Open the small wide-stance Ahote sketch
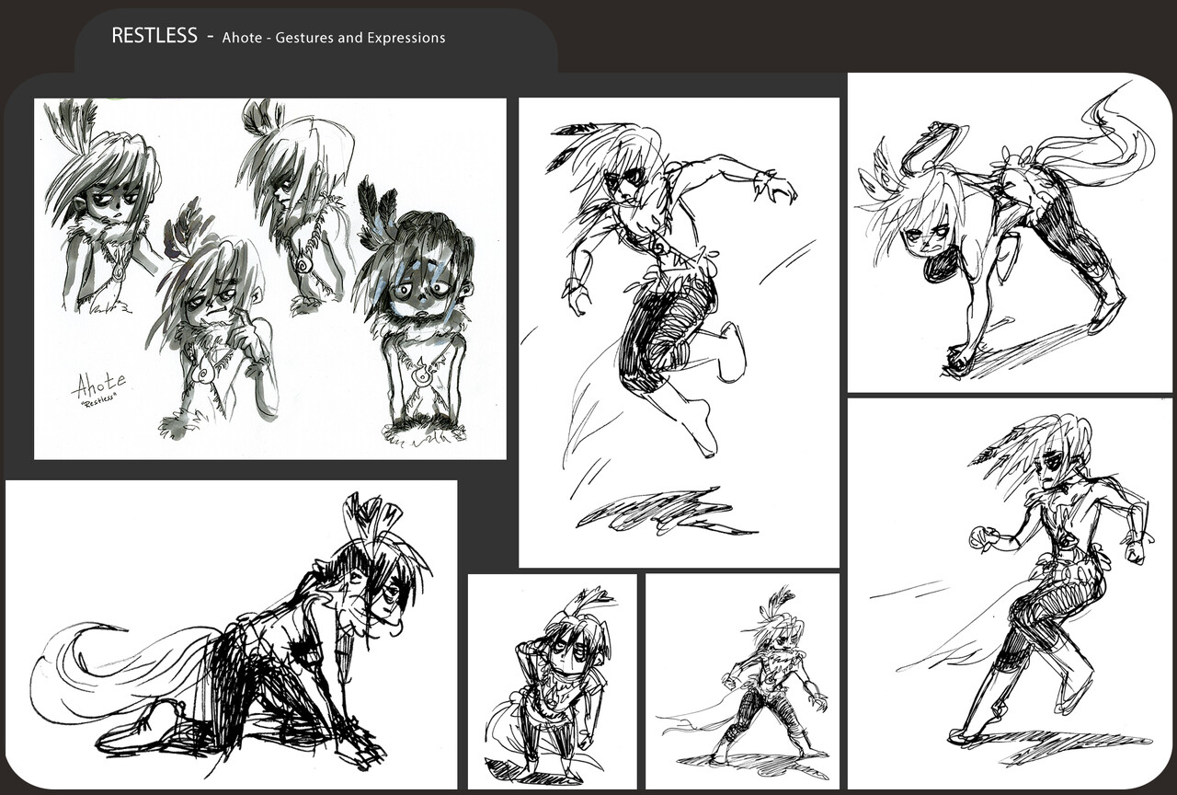1177x795 pixels. tap(742, 682)
